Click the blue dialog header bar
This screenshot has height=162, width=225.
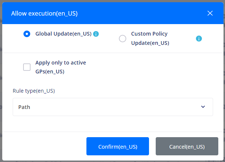(113, 13)
